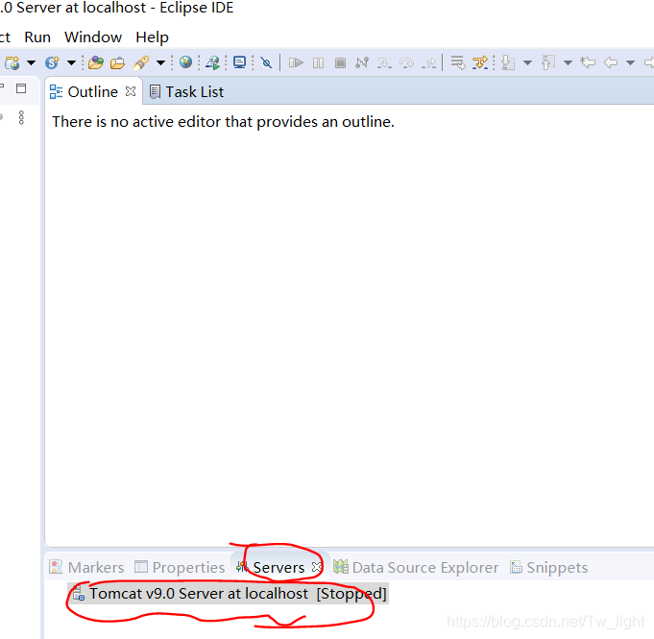Open the Previous Annotation dropdown arrow
This screenshot has width=654, height=639.
568,63
